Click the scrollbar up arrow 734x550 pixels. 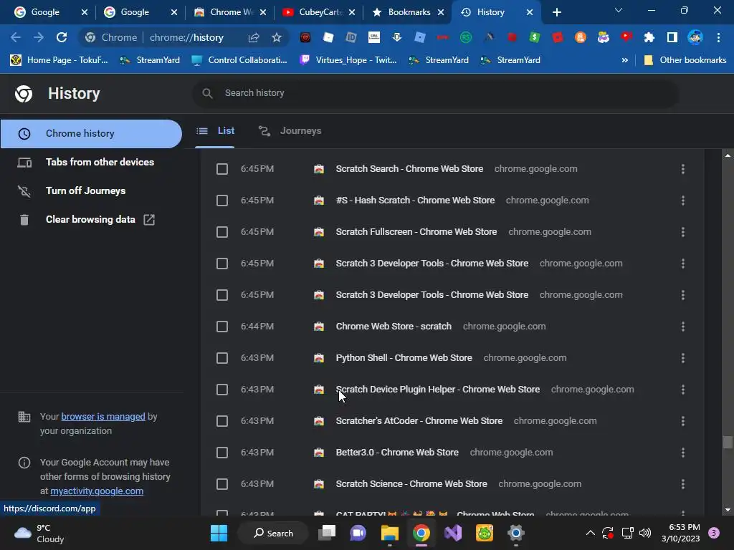point(727,155)
